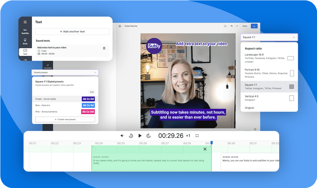
Task: Switch to the Text tab
Action: point(25,52)
